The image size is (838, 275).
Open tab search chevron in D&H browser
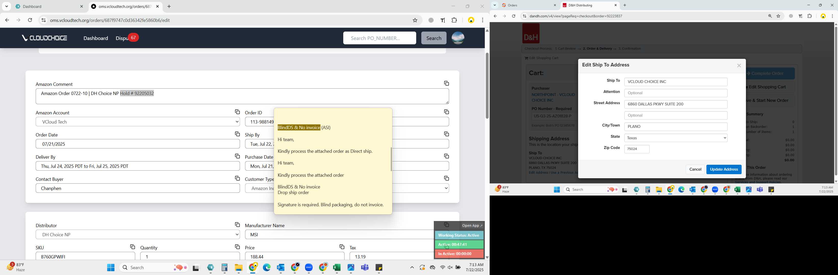point(494,5)
